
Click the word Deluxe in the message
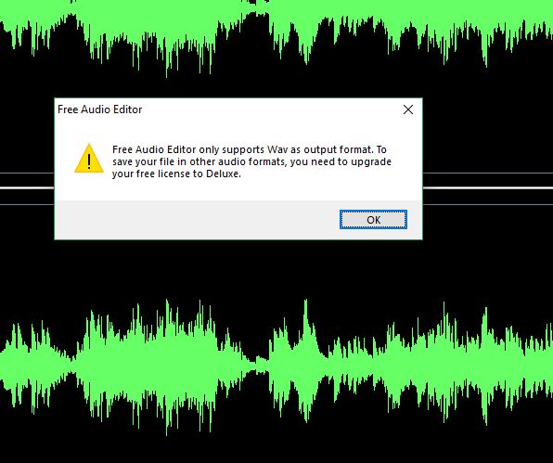coord(224,174)
